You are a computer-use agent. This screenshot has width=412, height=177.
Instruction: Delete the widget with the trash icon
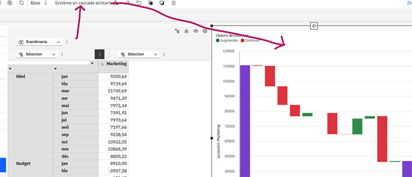pyautogui.click(x=174, y=3)
